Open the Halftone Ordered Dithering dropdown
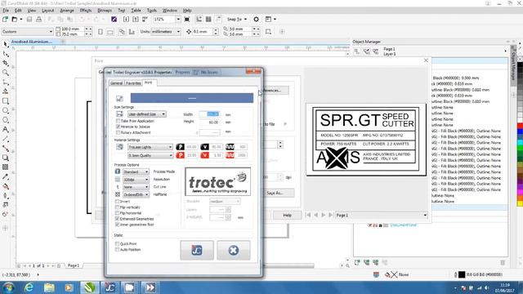Viewport: 523px width, 294px height. click(x=136, y=194)
